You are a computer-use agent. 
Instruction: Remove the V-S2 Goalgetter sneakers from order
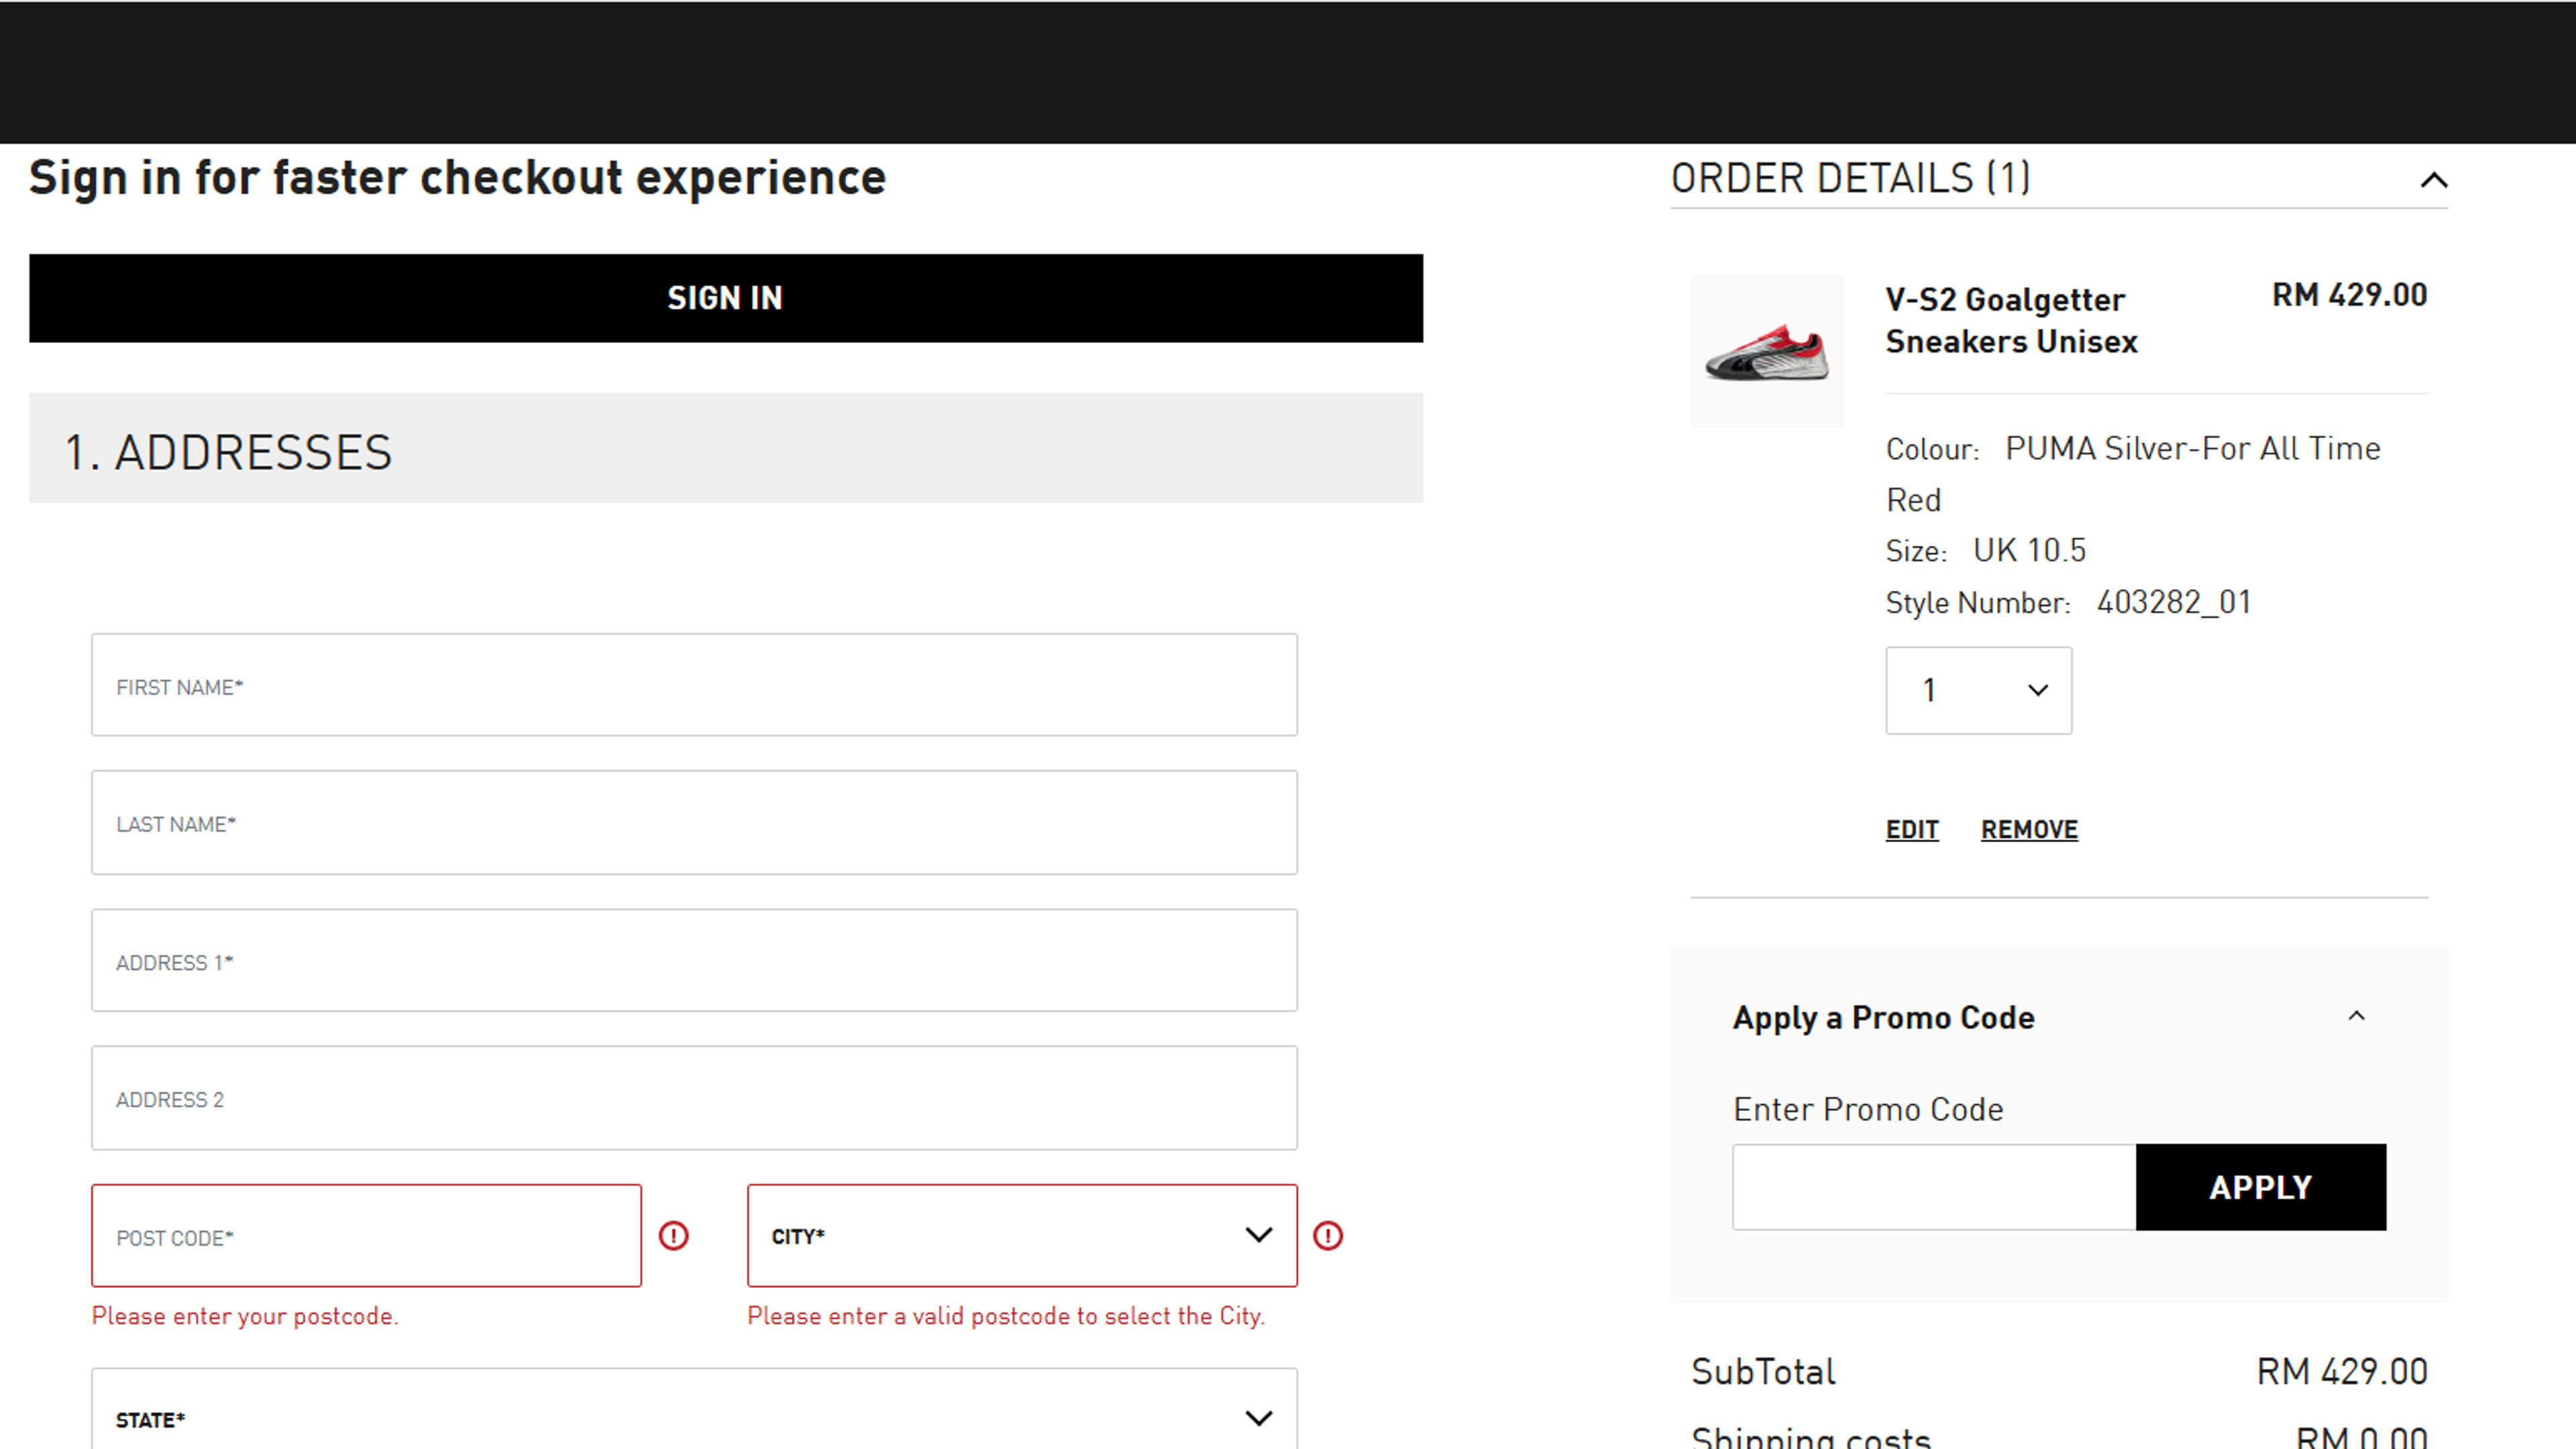2029,829
